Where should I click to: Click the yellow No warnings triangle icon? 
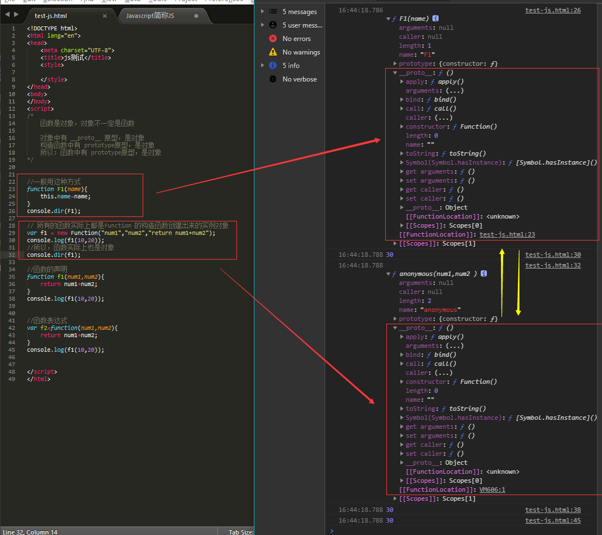(273, 52)
